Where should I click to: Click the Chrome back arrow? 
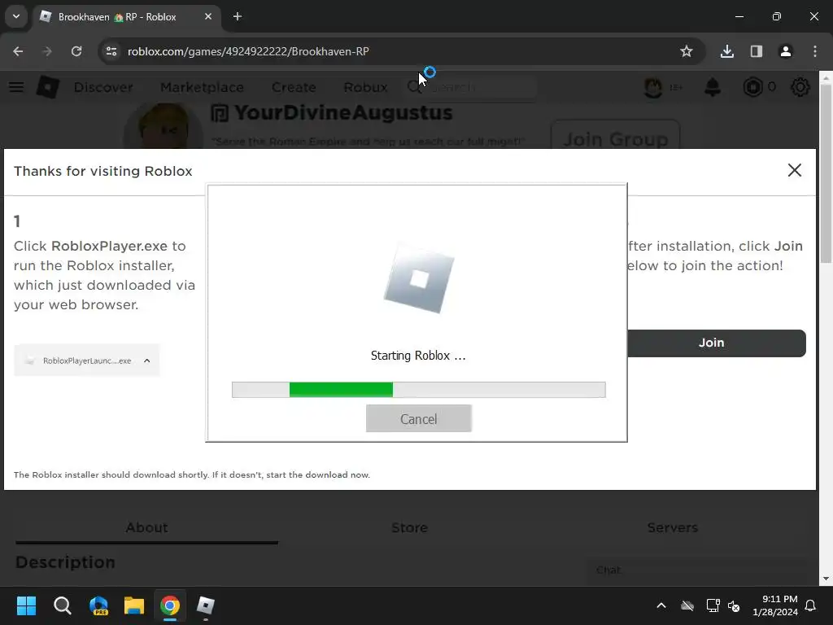pyautogui.click(x=18, y=51)
